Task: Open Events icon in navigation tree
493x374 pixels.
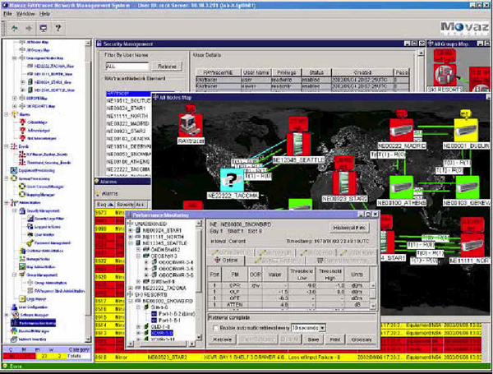Action: pyautogui.click(x=14, y=146)
